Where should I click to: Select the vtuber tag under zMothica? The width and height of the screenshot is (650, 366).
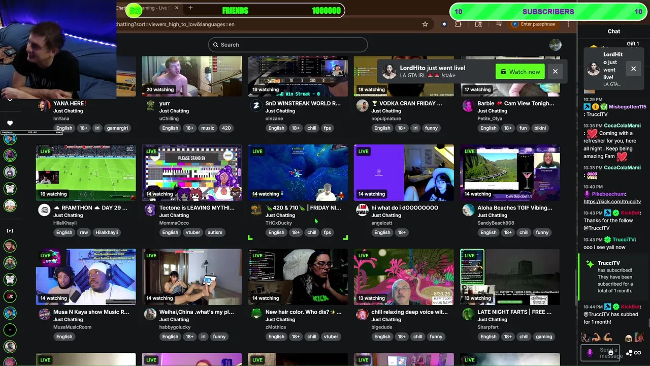(x=331, y=337)
